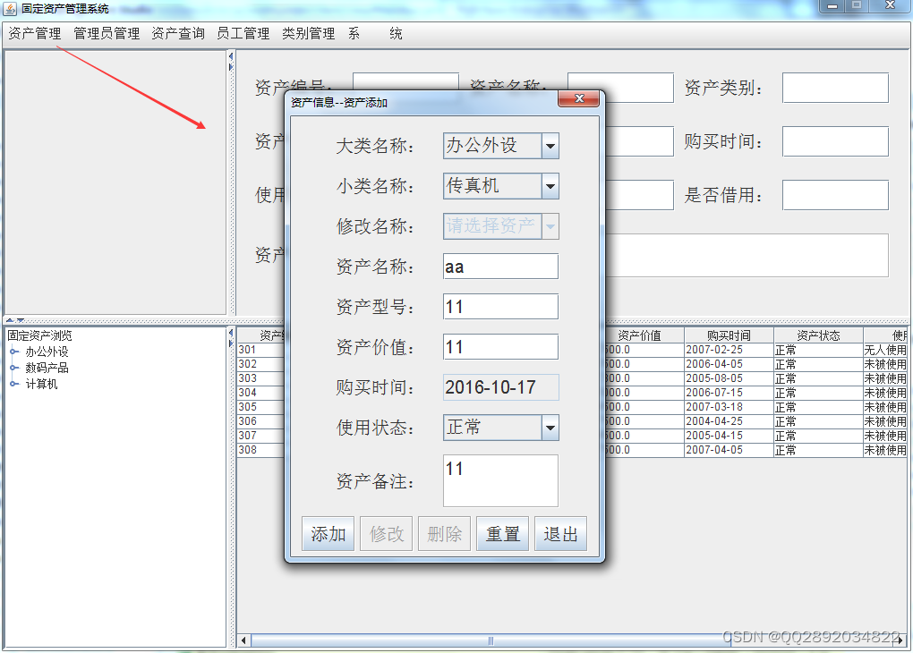This screenshot has width=913, height=653.
Task: Open the 大类名称 dropdown showing 办公外设
Action: [x=550, y=145]
